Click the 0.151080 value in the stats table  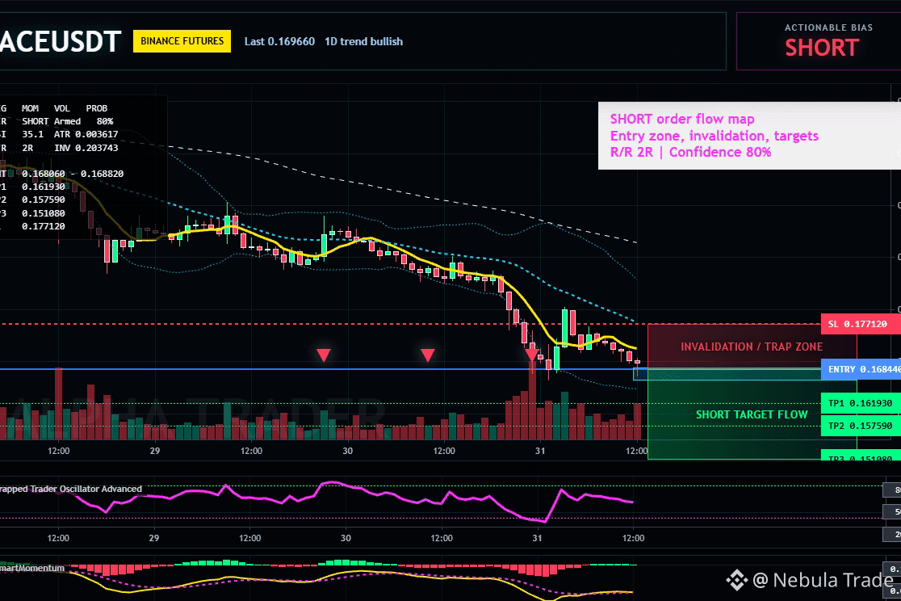(x=43, y=213)
